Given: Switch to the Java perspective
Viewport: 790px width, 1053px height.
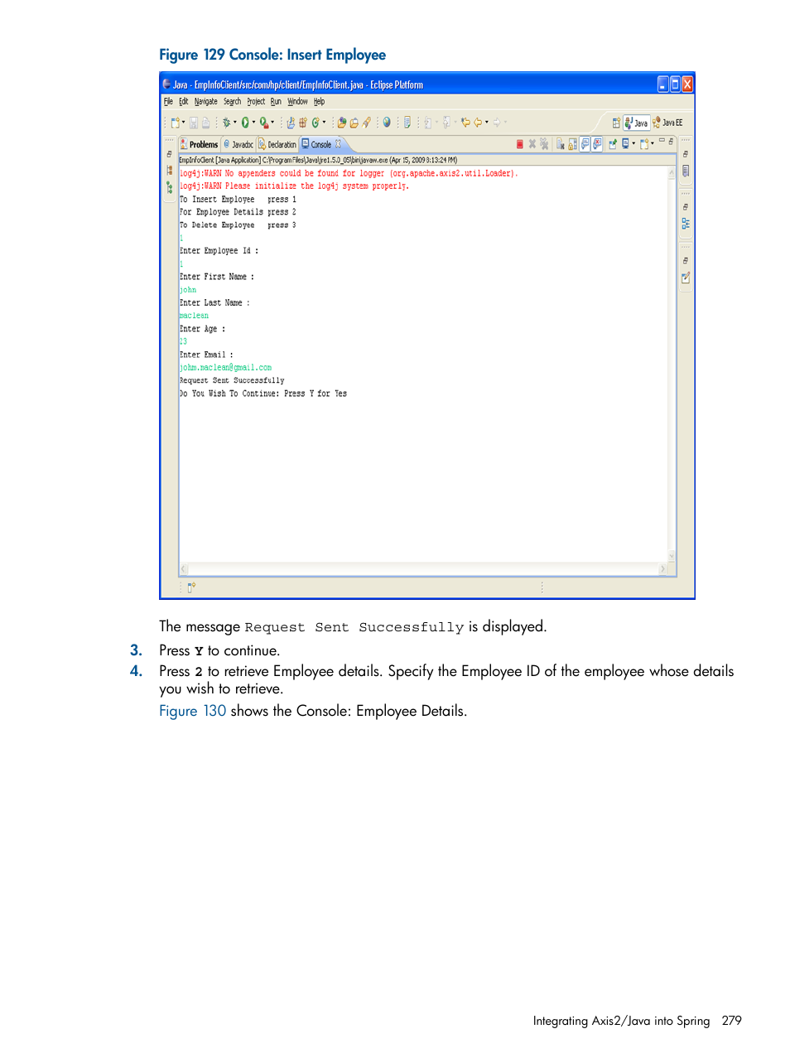Looking at the screenshot, I should point(636,123).
